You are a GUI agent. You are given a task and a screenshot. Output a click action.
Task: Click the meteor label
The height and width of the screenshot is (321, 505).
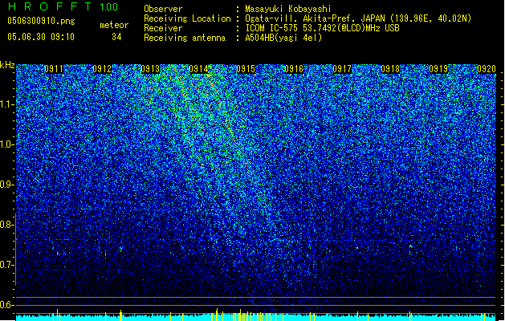114,25
